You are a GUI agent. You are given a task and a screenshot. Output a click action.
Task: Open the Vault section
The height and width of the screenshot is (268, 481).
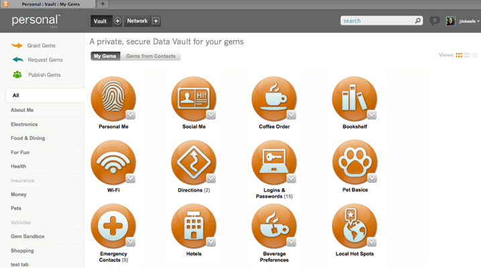(x=100, y=21)
